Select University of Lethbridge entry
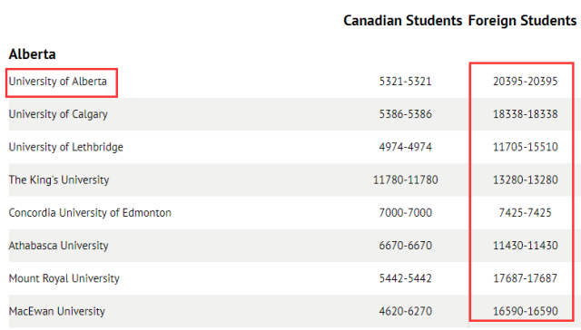The image size is (581, 330). coord(66,147)
